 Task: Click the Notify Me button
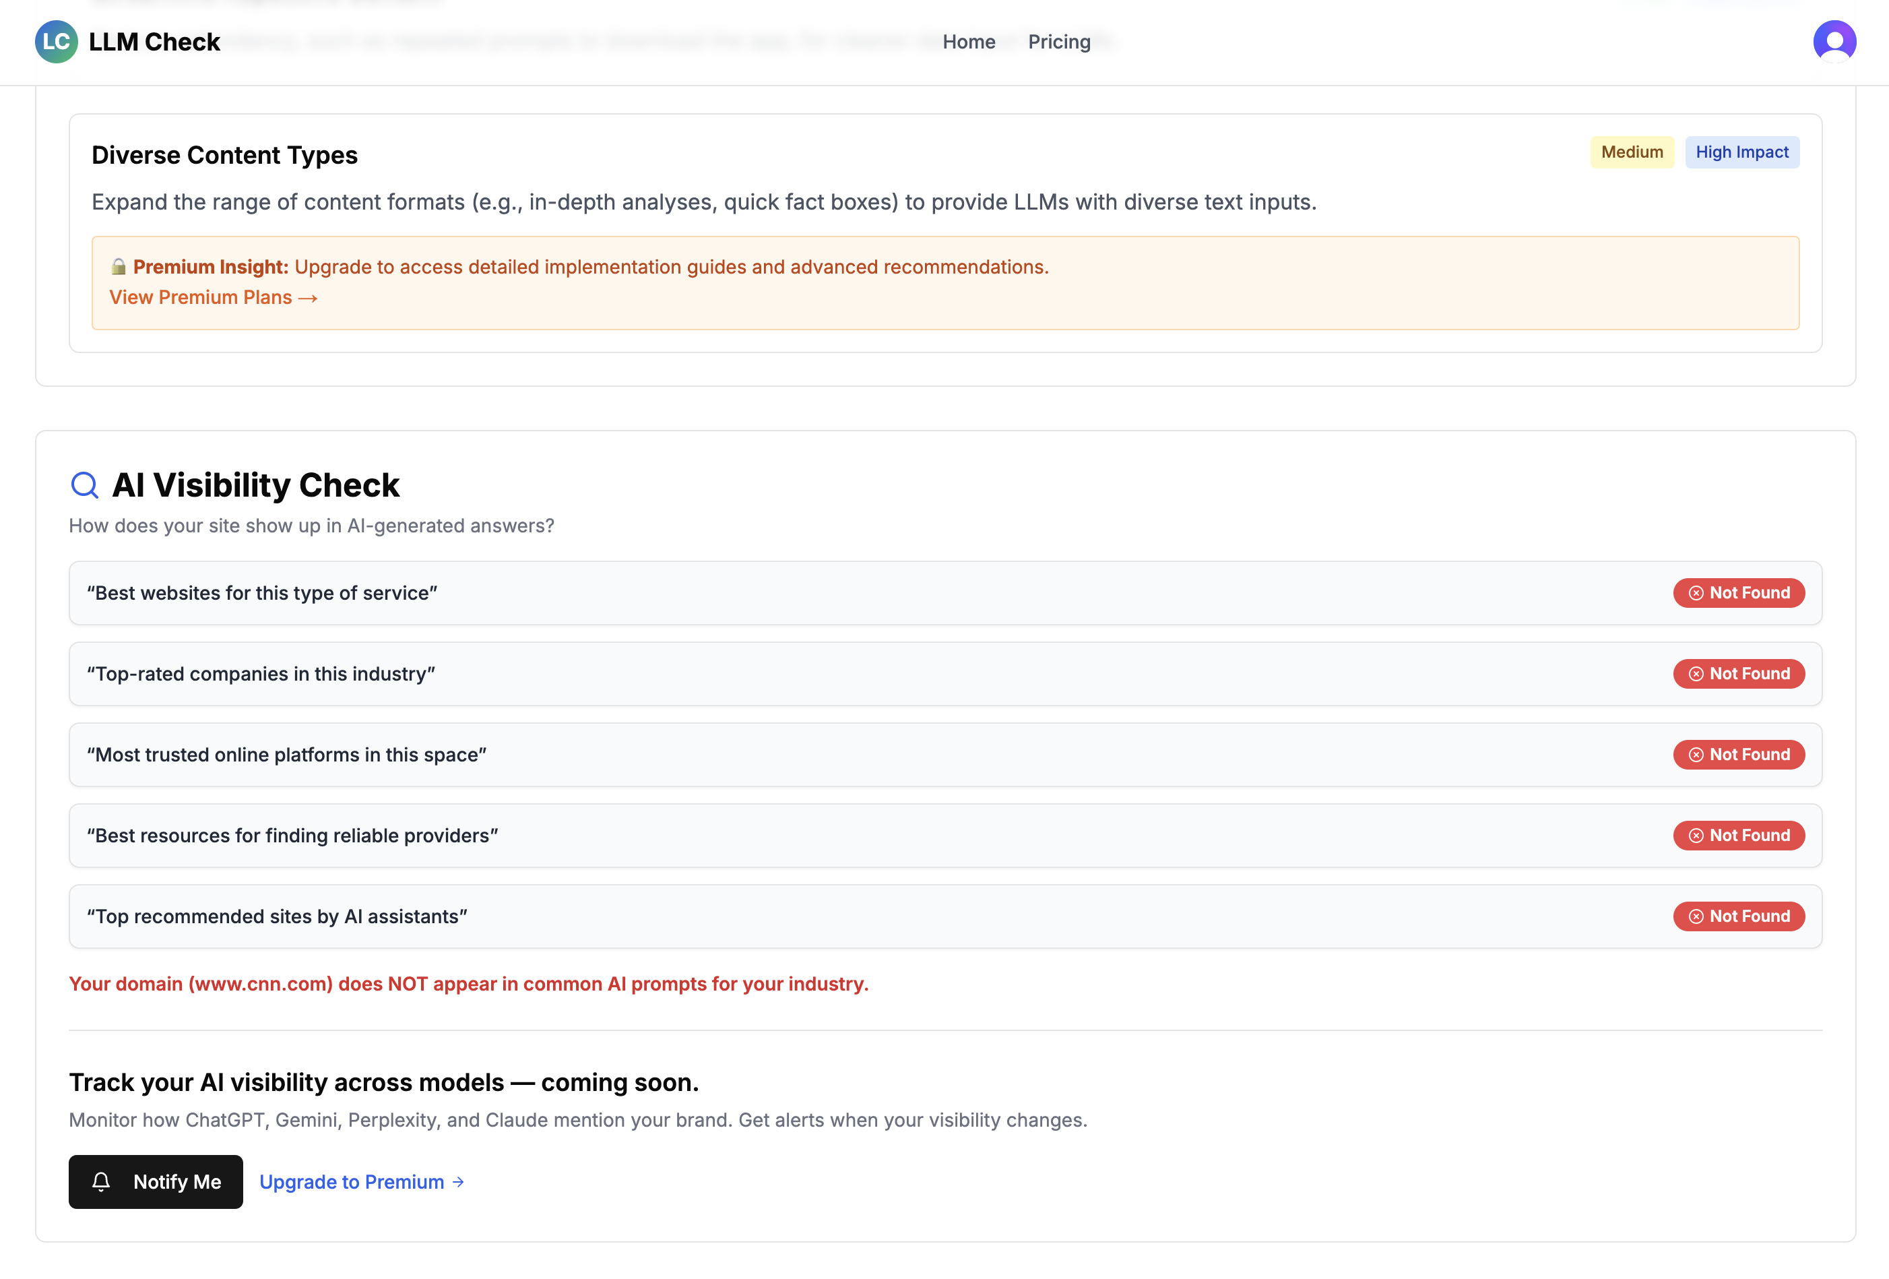point(155,1181)
